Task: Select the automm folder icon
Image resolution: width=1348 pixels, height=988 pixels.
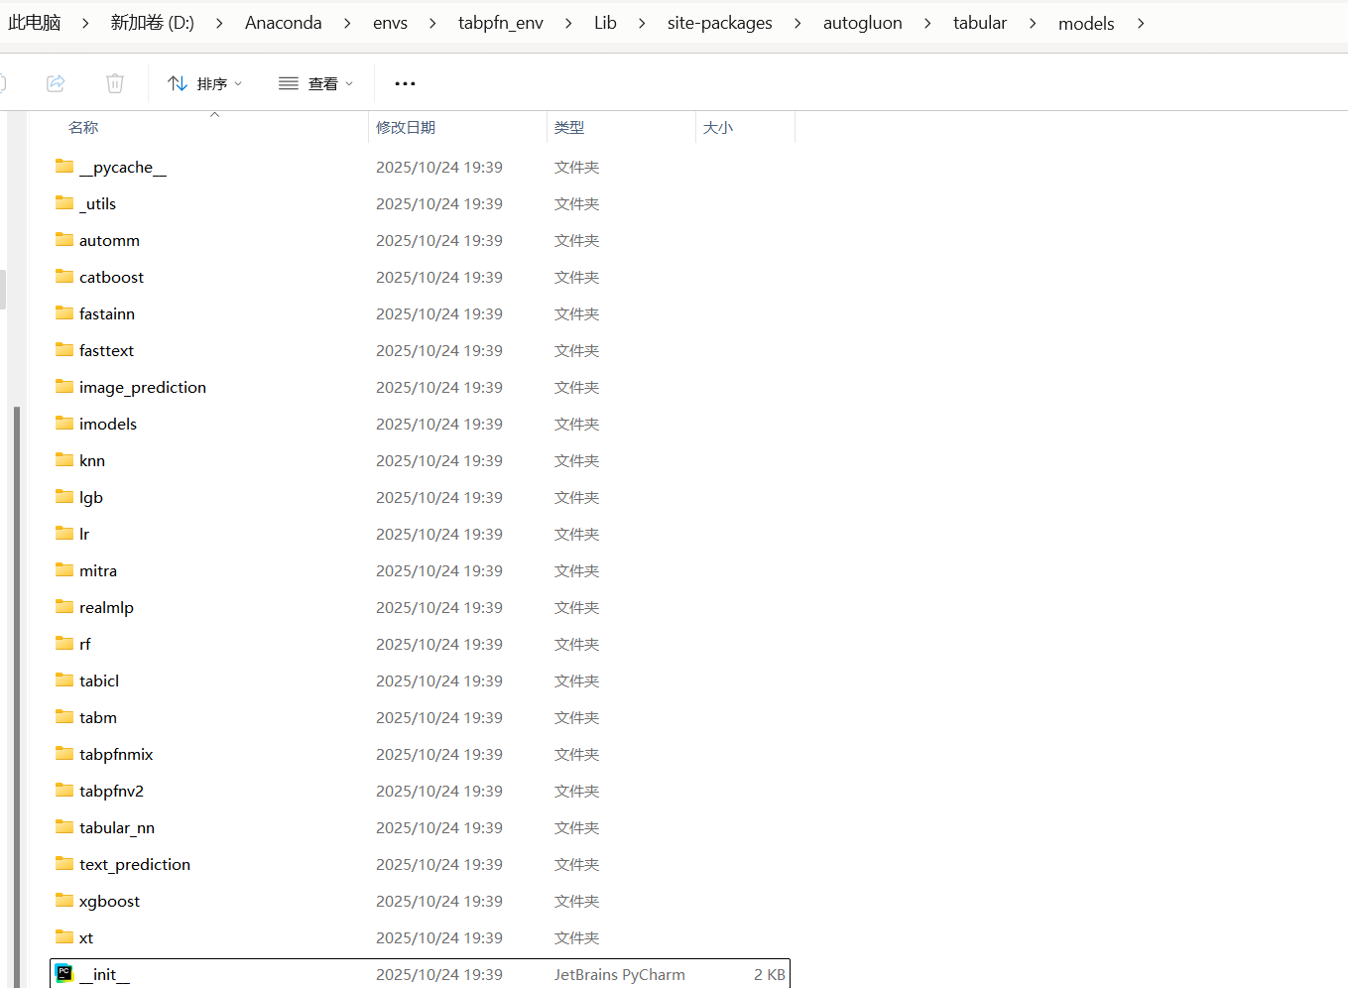Action: pos(64,239)
